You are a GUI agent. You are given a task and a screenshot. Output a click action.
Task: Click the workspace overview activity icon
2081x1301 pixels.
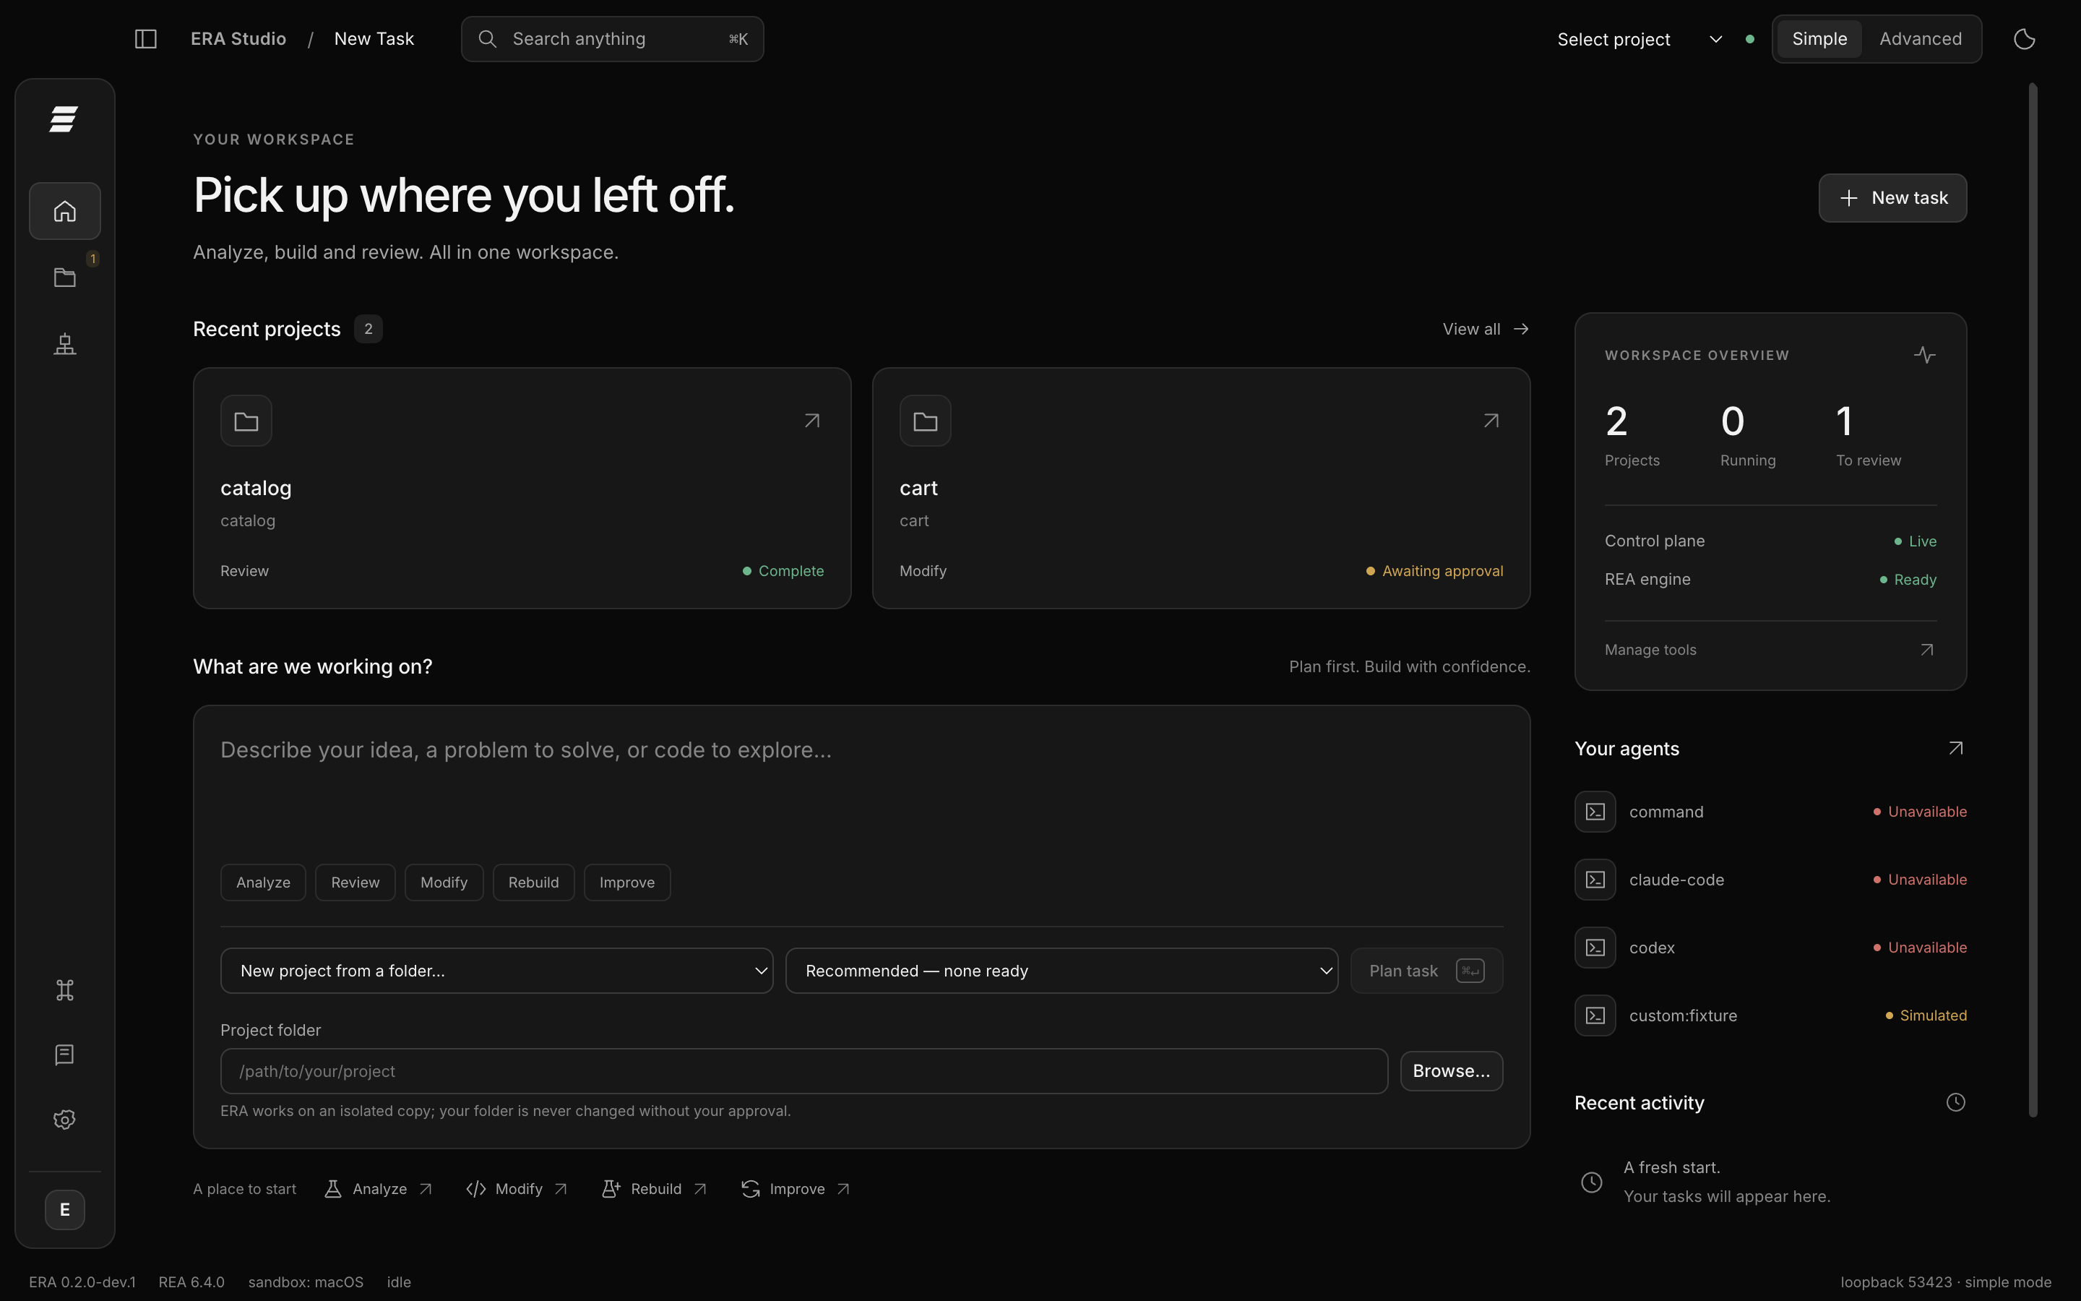1924,354
